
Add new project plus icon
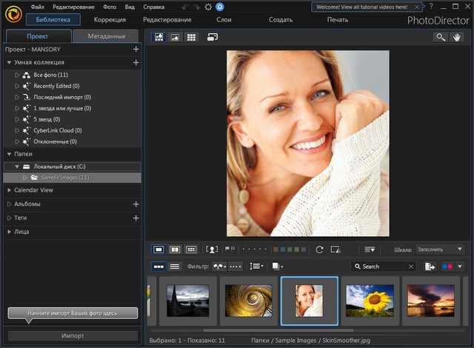[x=136, y=50]
